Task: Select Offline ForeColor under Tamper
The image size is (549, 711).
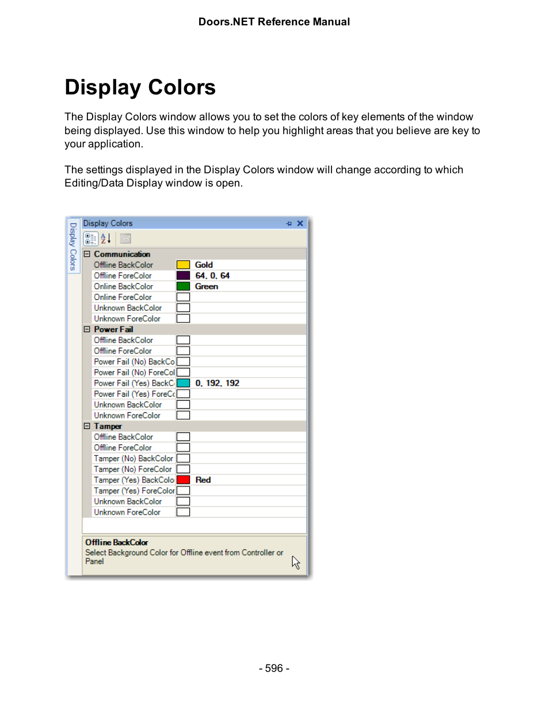Action: pos(133,447)
